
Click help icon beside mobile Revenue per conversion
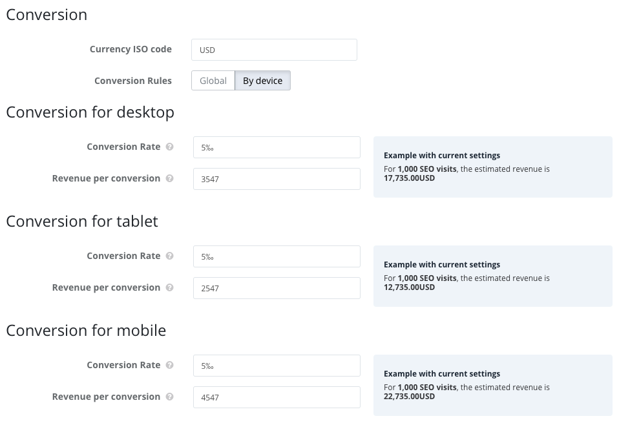[169, 397]
